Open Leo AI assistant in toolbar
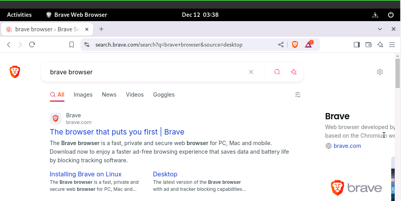The width and height of the screenshot is (401, 201). point(380,45)
